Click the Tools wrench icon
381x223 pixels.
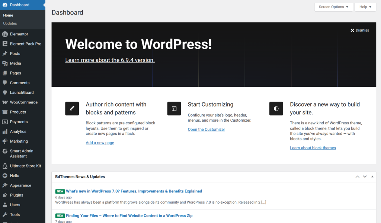(x=5, y=214)
